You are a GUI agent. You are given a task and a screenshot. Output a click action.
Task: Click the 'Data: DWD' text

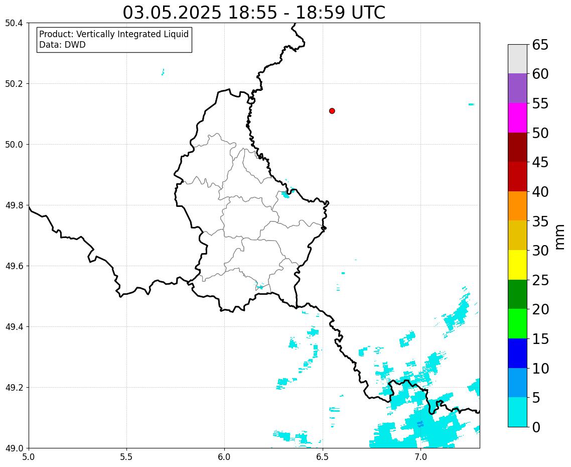point(62,45)
